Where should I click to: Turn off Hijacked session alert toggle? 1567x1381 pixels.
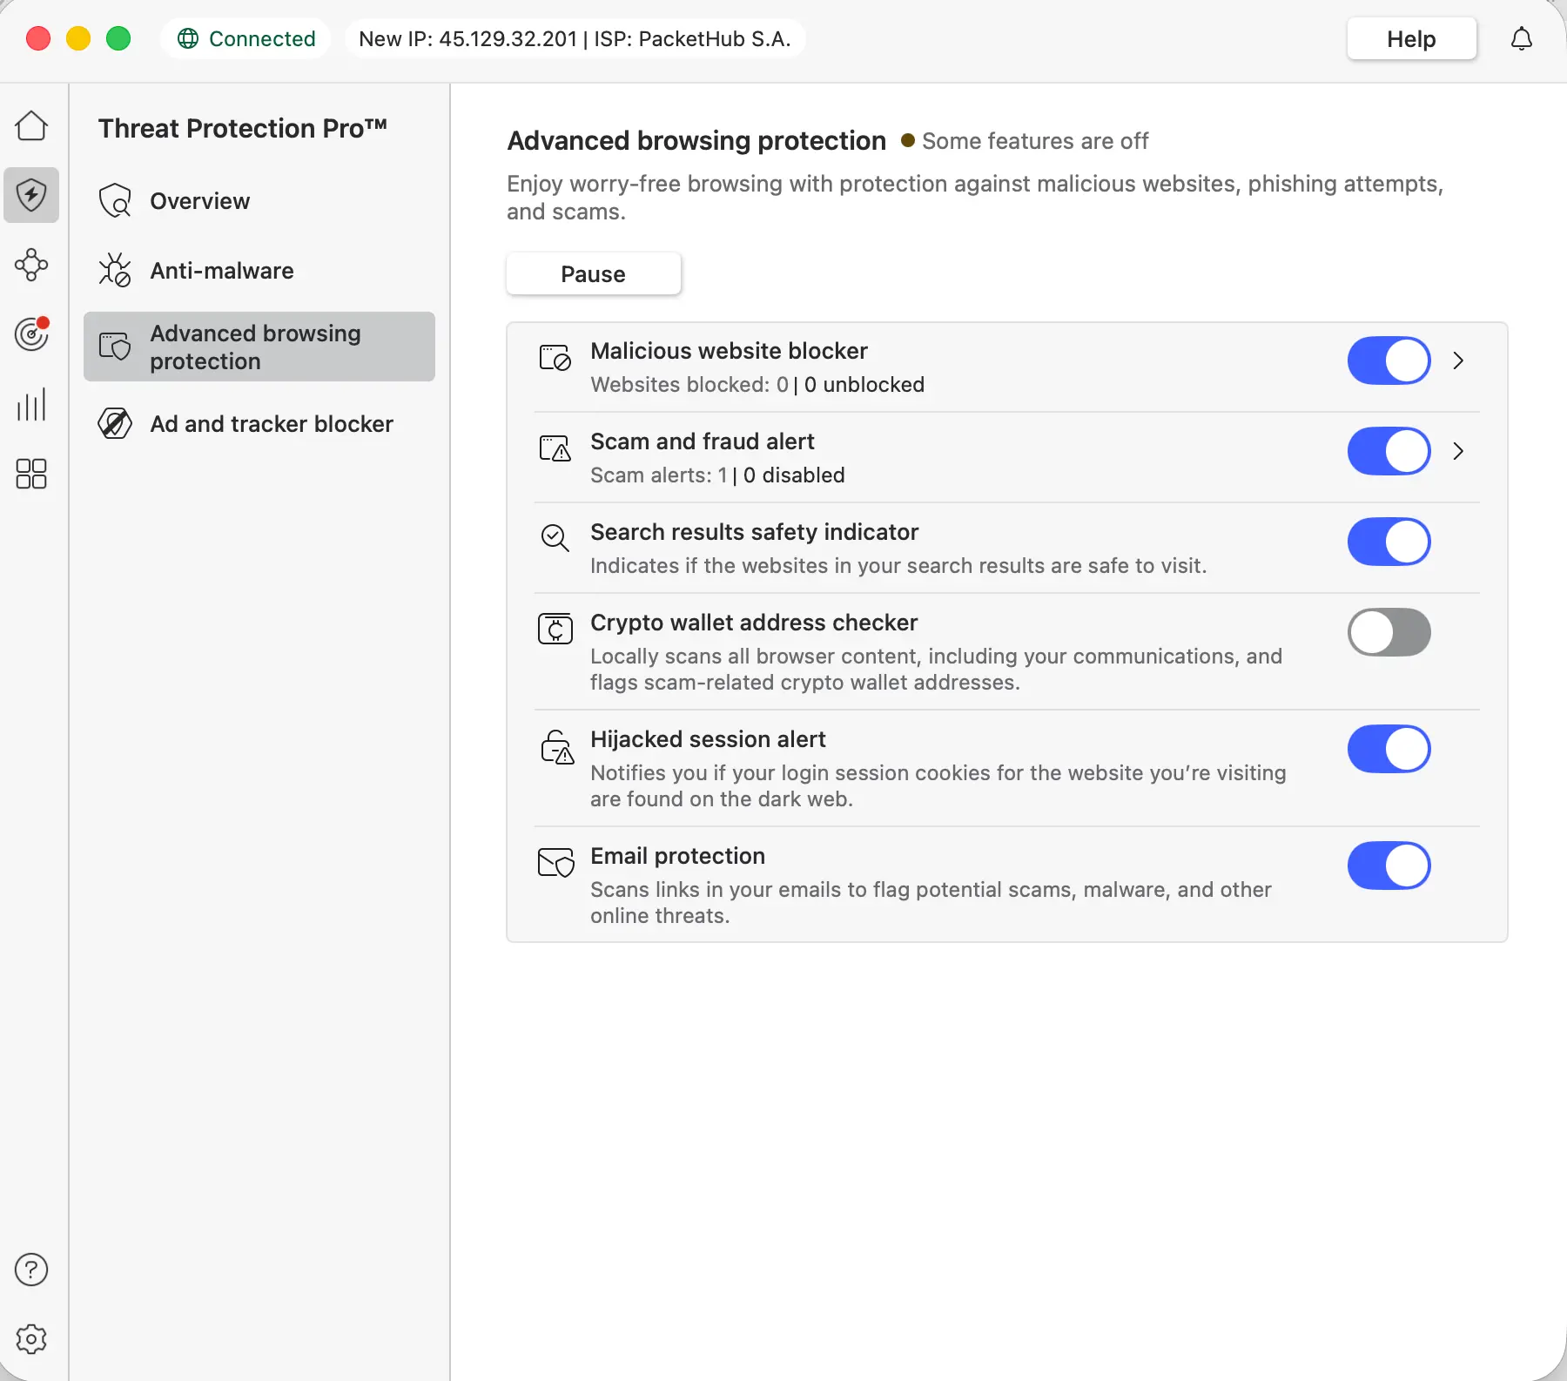[1389, 749]
